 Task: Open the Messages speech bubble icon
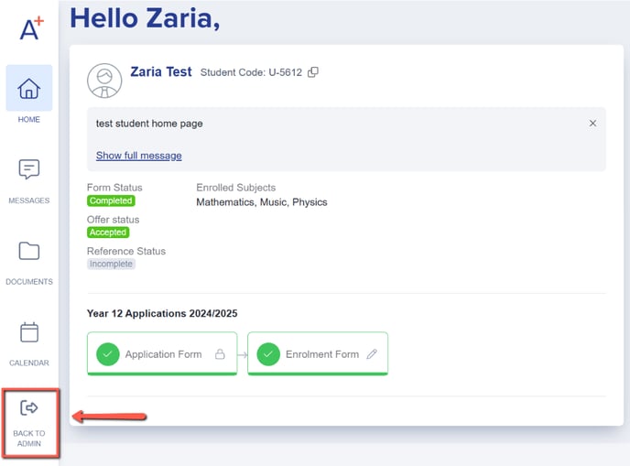[x=29, y=169]
